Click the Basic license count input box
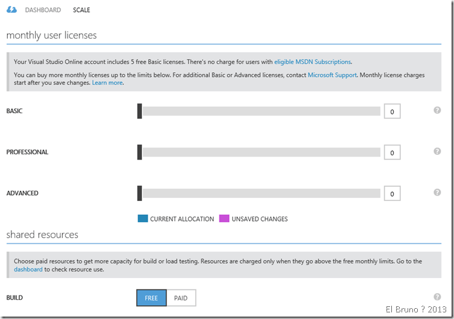This screenshot has height=319, width=454. [x=392, y=111]
